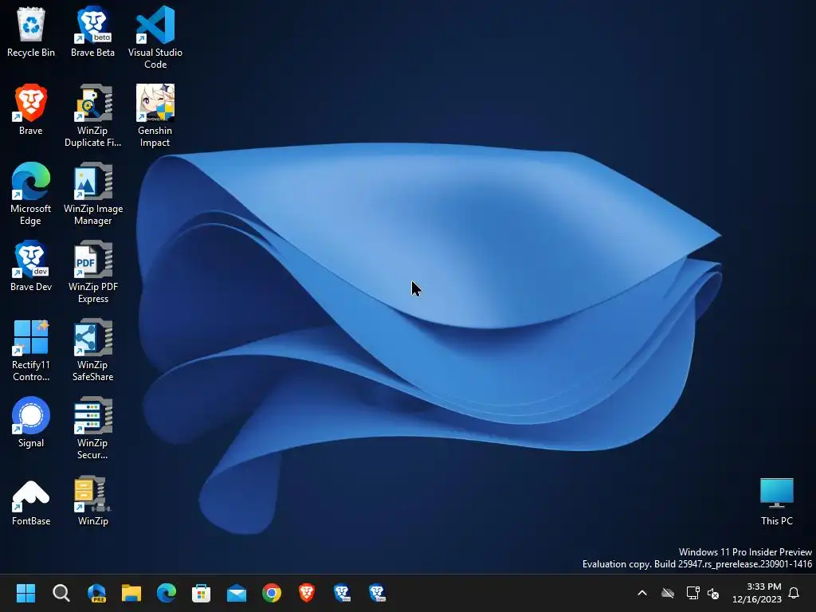Select WinZip Duplicate File Finder shortcut
The image size is (816, 612).
click(x=92, y=116)
